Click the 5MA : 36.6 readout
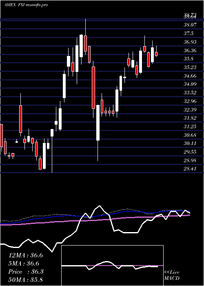Viewport: 204px width, 286px height. coord(24,264)
